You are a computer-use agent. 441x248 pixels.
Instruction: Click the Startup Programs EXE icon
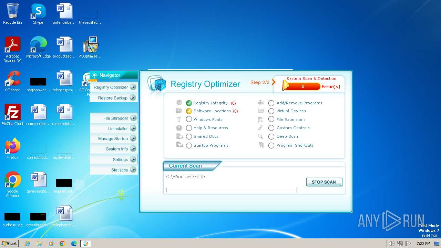coord(179,145)
